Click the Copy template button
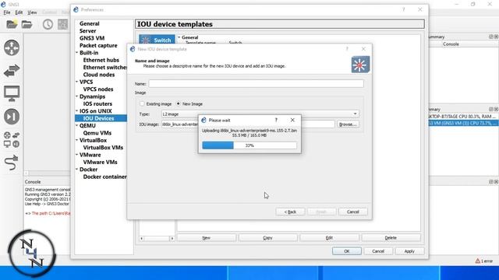The image size is (499, 280). tap(267, 238)
